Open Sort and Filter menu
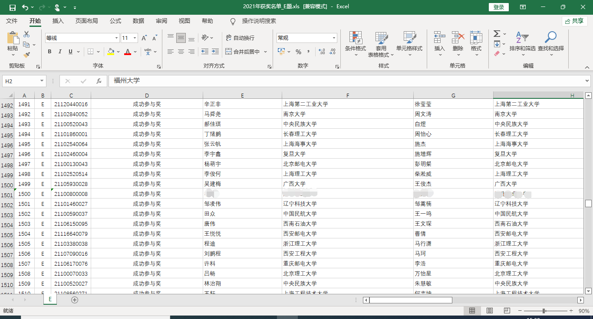This screenshot has height=319, width=593. click(x=523, y=44)
